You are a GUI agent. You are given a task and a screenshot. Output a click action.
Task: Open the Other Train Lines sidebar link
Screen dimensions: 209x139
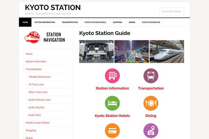point(38,92)
